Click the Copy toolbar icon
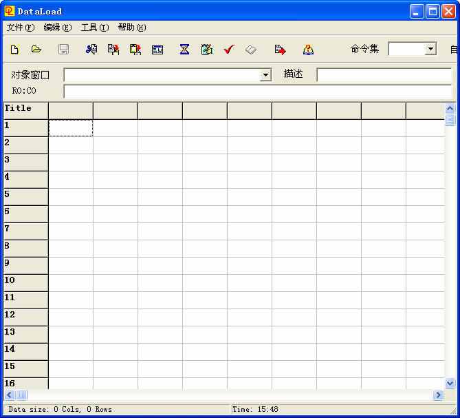 click(113, 50)
